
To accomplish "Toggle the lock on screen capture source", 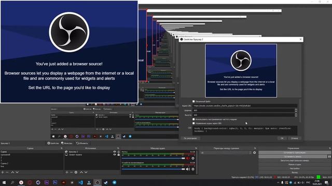I will [x=119, y=154].
